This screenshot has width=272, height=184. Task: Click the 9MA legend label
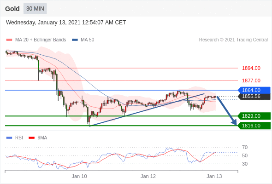tap(42, 138)
